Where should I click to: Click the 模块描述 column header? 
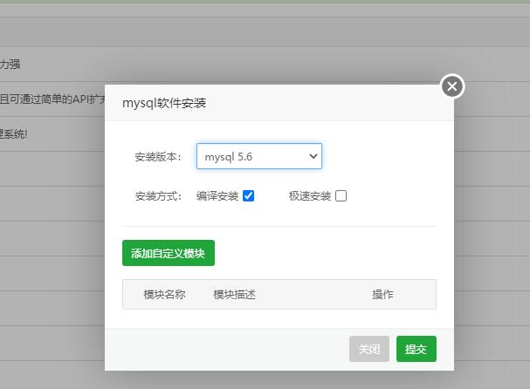234,295
